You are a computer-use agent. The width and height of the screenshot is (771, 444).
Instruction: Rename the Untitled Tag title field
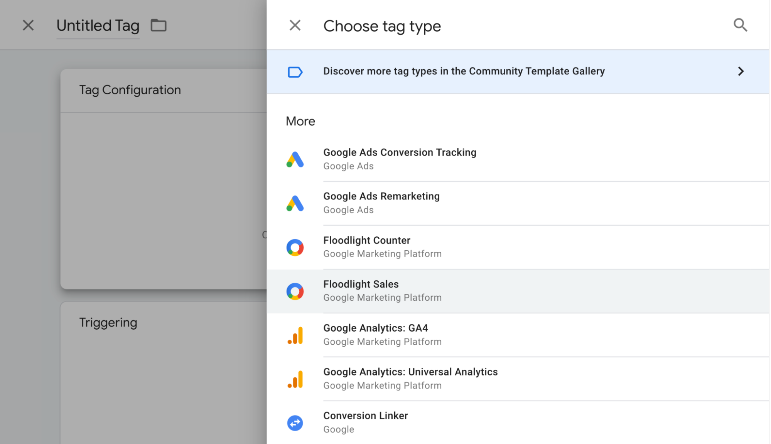[98, 26]
